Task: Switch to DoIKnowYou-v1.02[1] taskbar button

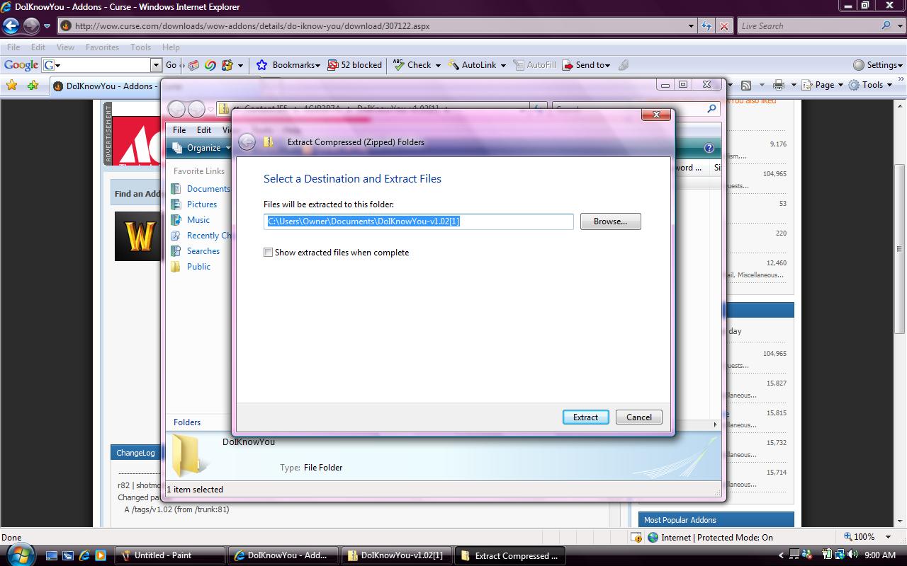Action: pyautogui.click(x=396, y=555)
